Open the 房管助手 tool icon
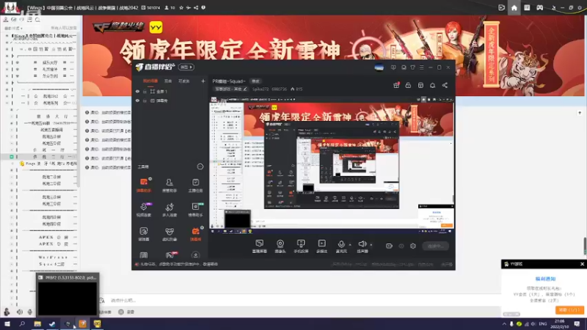 169,185
